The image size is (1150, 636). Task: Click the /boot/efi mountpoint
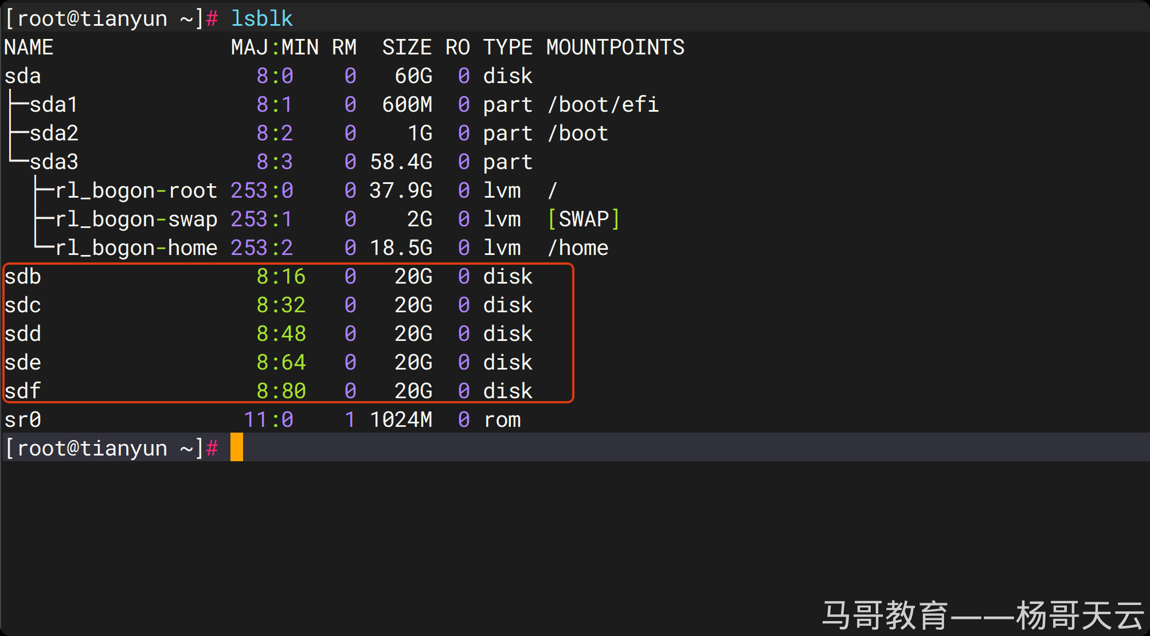(x=604, y=105)
